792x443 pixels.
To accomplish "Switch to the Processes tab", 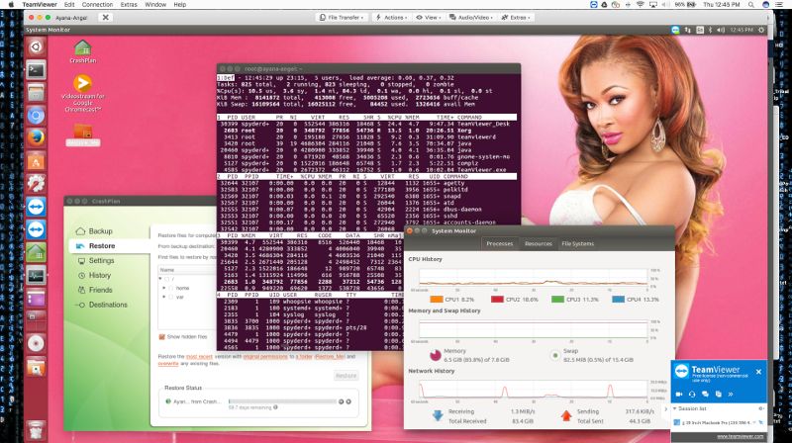I will click(500, 243).
